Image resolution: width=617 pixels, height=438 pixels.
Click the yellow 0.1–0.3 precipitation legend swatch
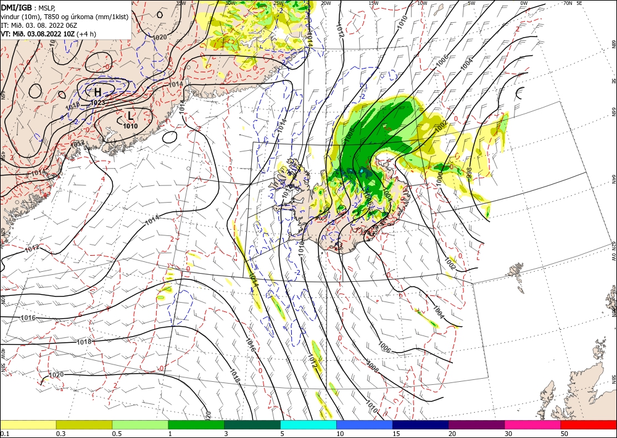[28, 424]
